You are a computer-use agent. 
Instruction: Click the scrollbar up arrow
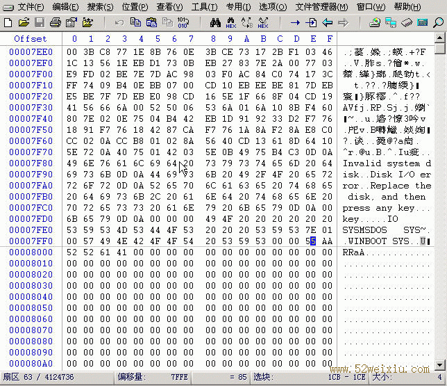pyautogui.click(x=439, y=38)
